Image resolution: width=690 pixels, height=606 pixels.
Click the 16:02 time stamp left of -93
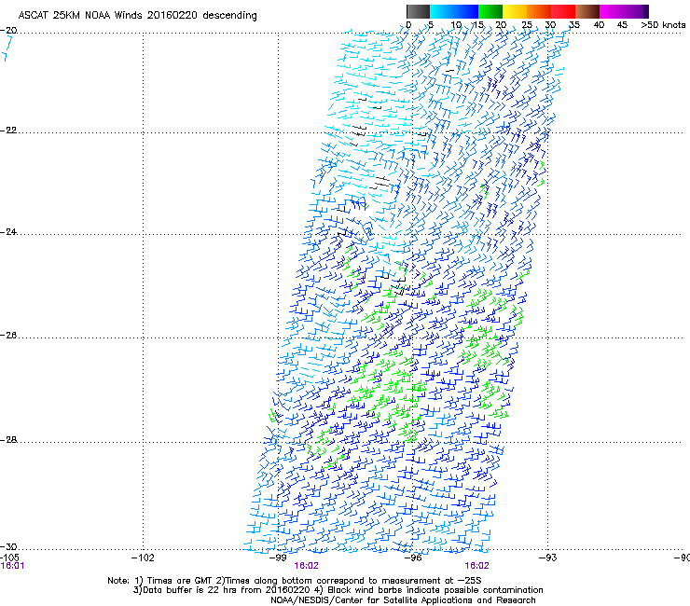(x=476, y=566)
